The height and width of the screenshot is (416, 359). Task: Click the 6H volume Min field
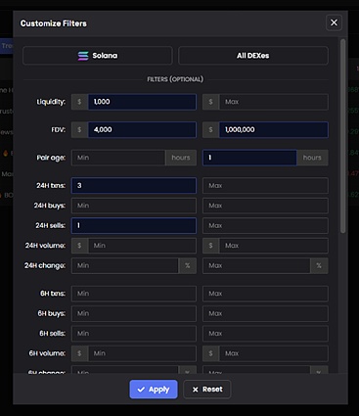(x=142, y=353)
